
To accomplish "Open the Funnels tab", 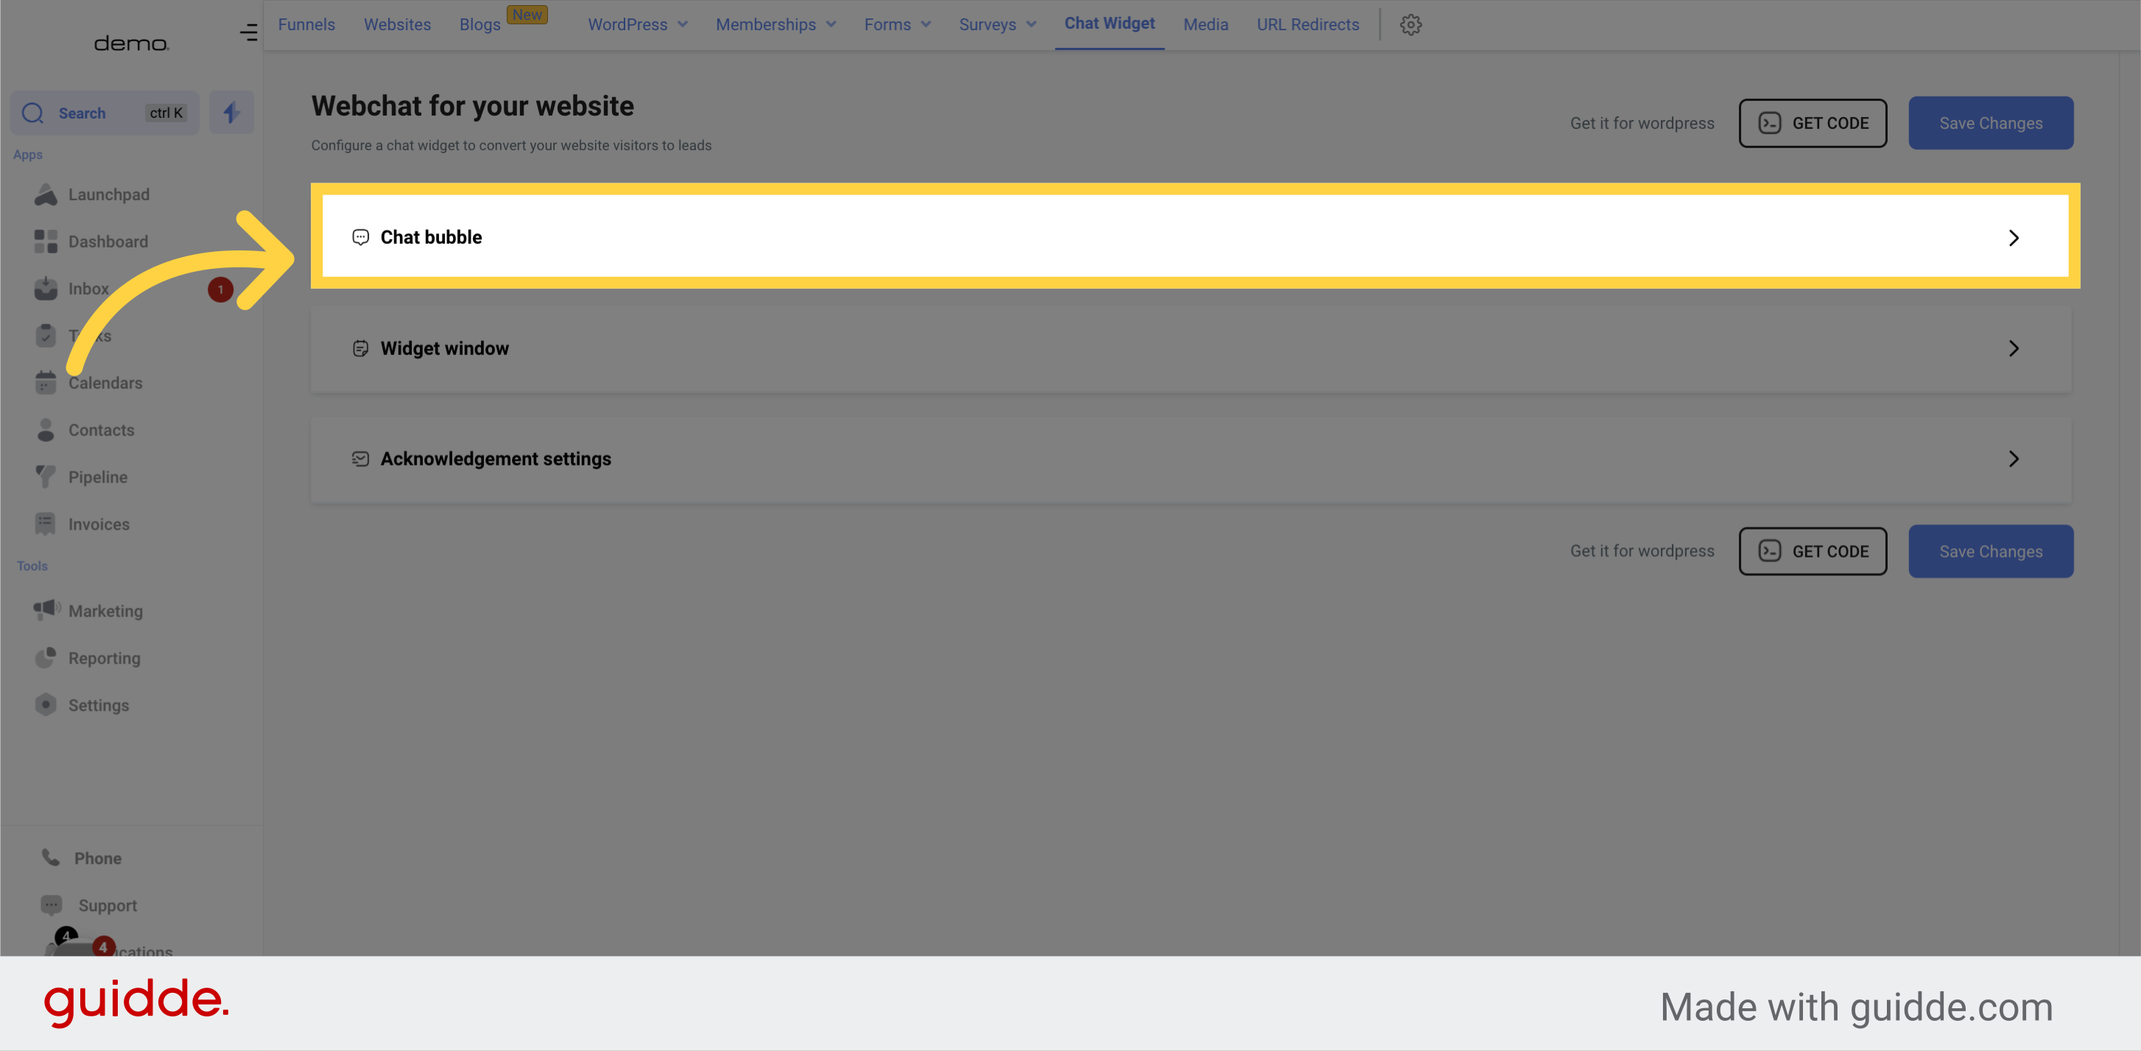I will [306, 24].
